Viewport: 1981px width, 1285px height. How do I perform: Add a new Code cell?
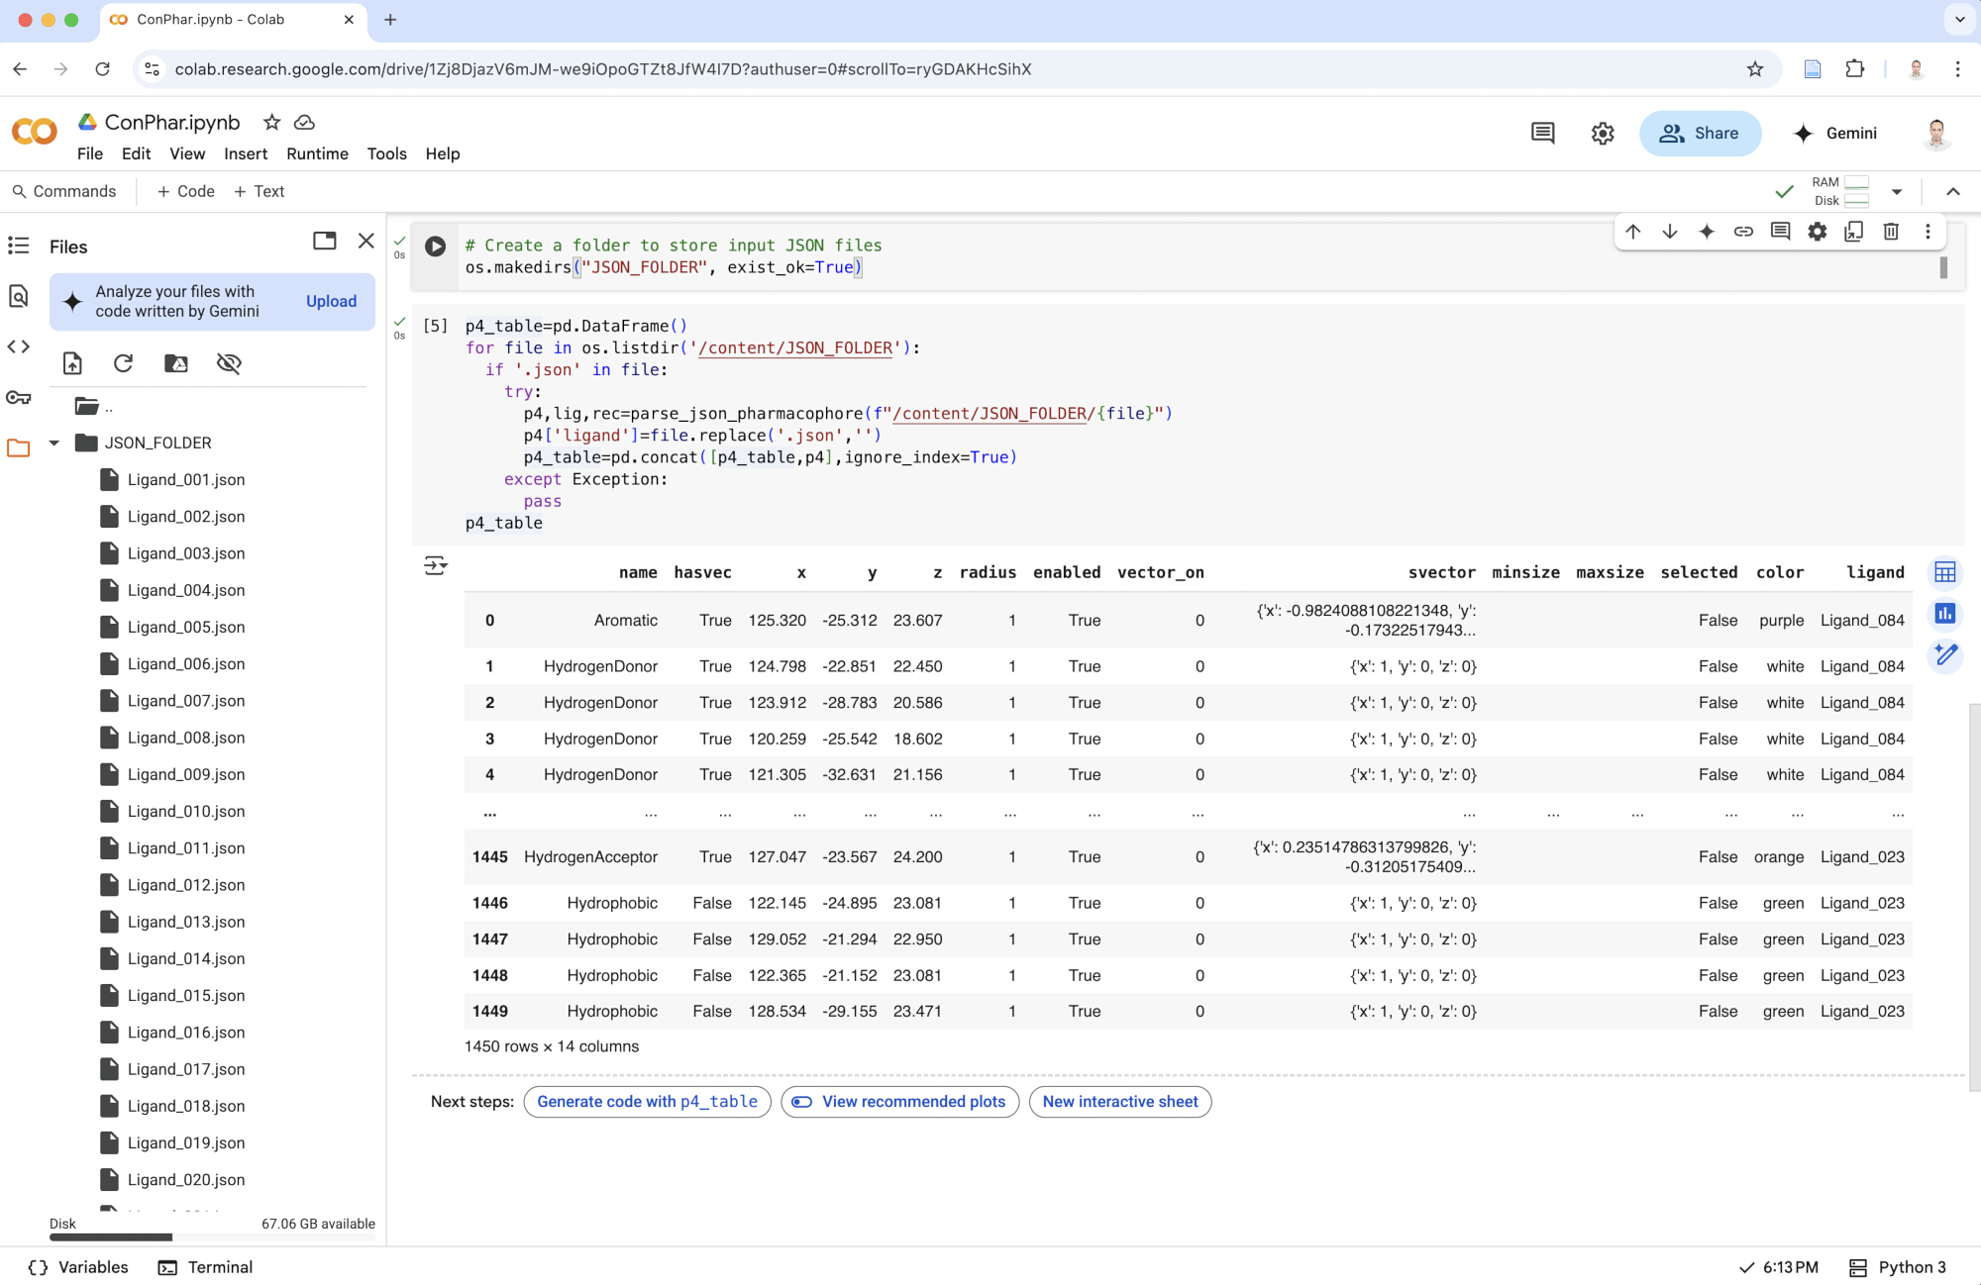[186, 191]
